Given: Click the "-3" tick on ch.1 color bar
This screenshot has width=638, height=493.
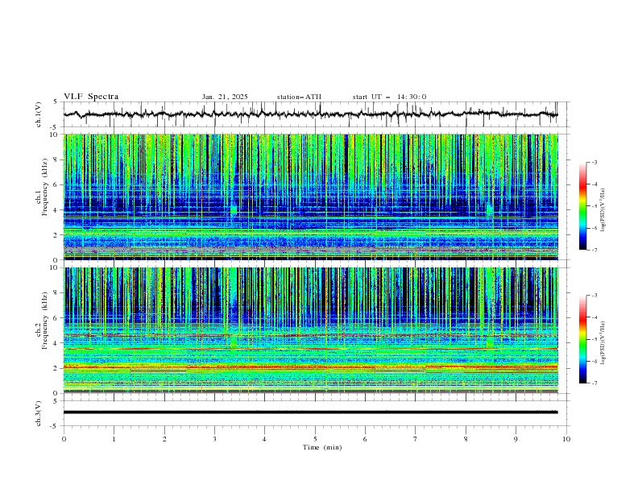Looking at the screenshot, I should pyautogui.click(x=594, y=162).
